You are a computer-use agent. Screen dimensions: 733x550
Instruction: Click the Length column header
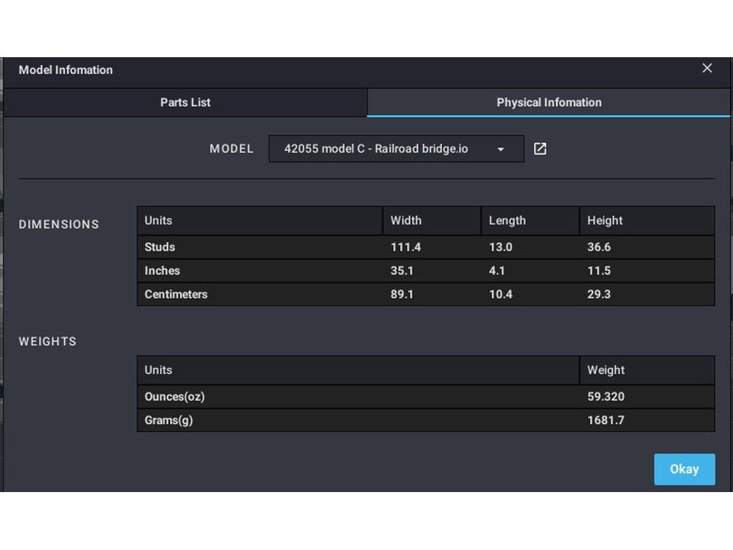tap(507, 221)
